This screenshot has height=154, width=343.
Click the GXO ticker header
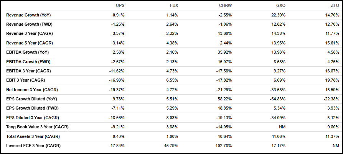pyautogui.click(x=281, y=6)
